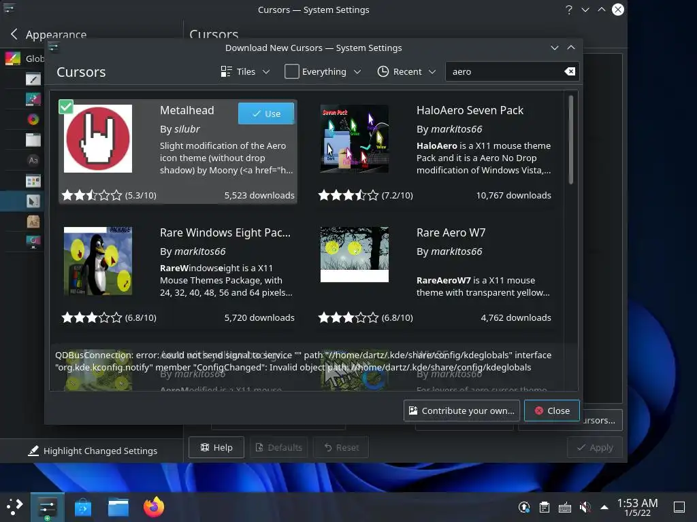Click the Help button in System Settings

pyautogui.click(x=216, y=447)
